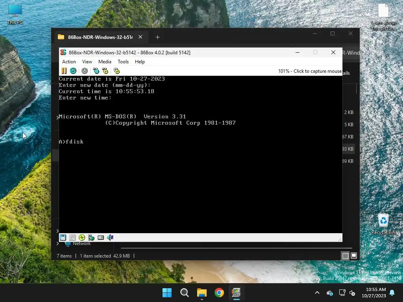Image resolution: width=403 pixels, height=302 pixels.
Task: Click the sound speaker status icon
Action: coord(110,238)
